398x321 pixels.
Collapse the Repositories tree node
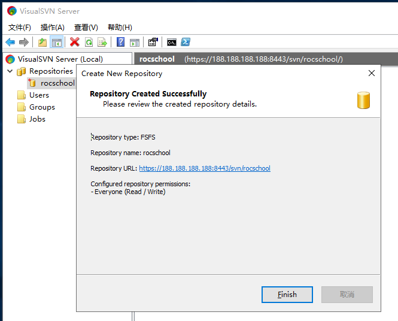pyautogui.click(x=10, y=71)
